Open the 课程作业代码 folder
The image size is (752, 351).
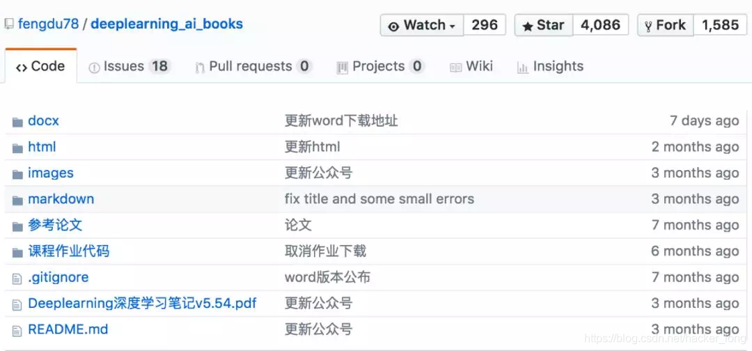pyautogui.click(x=68, y=251)
